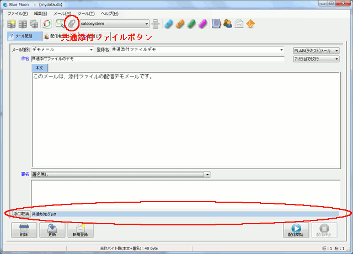Click the envelope icon in toolbar
Image resolution: width=353 pixels, height=254 pixels.
[239, 24]
